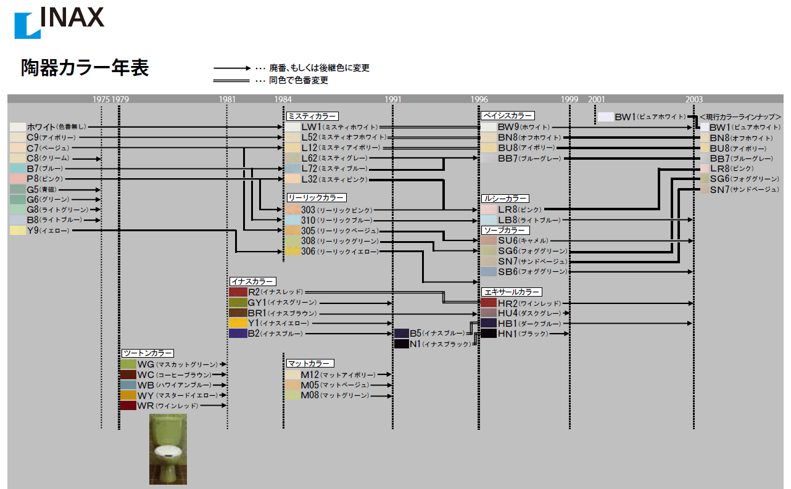Image resolution: width=791 pixels, height=489 pixels.
Task: Click the ミスティカラー group heading
Action: tap(313, 116)
